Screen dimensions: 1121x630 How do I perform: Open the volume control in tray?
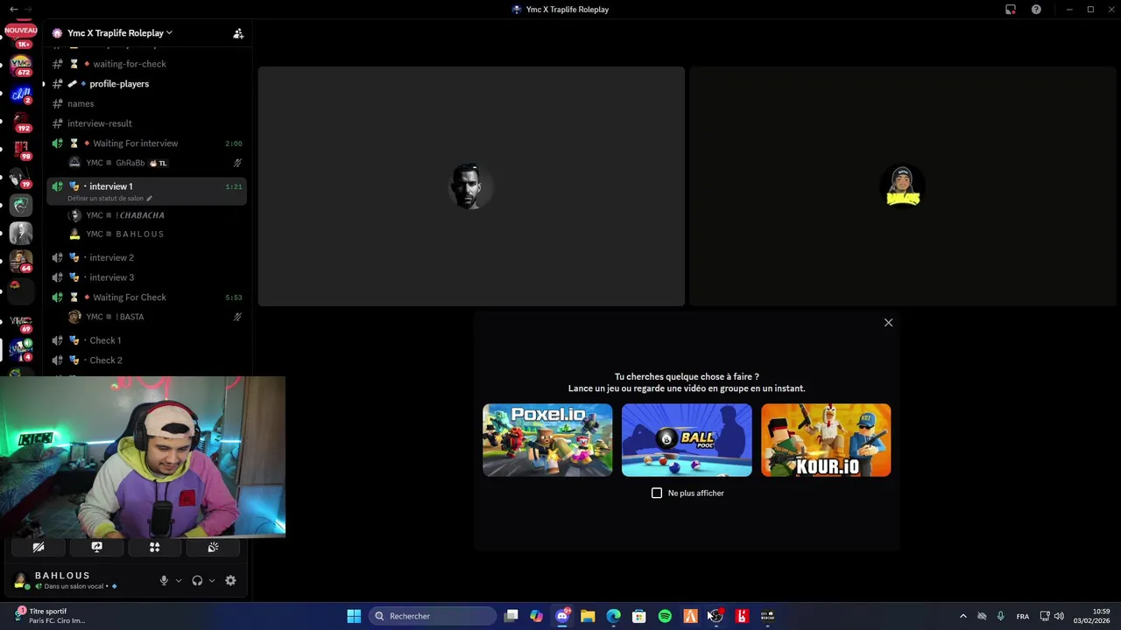[x=1059, y=616]
